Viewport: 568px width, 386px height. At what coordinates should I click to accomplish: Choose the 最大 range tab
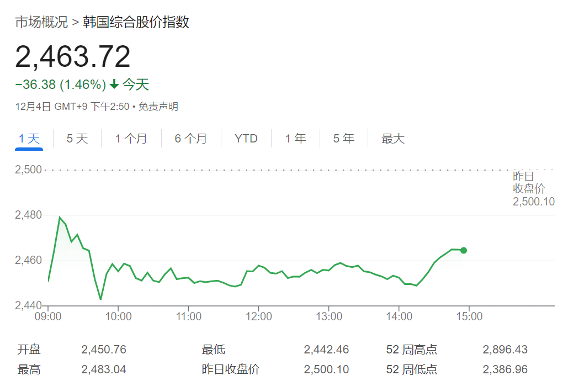[x=392, y=139]
